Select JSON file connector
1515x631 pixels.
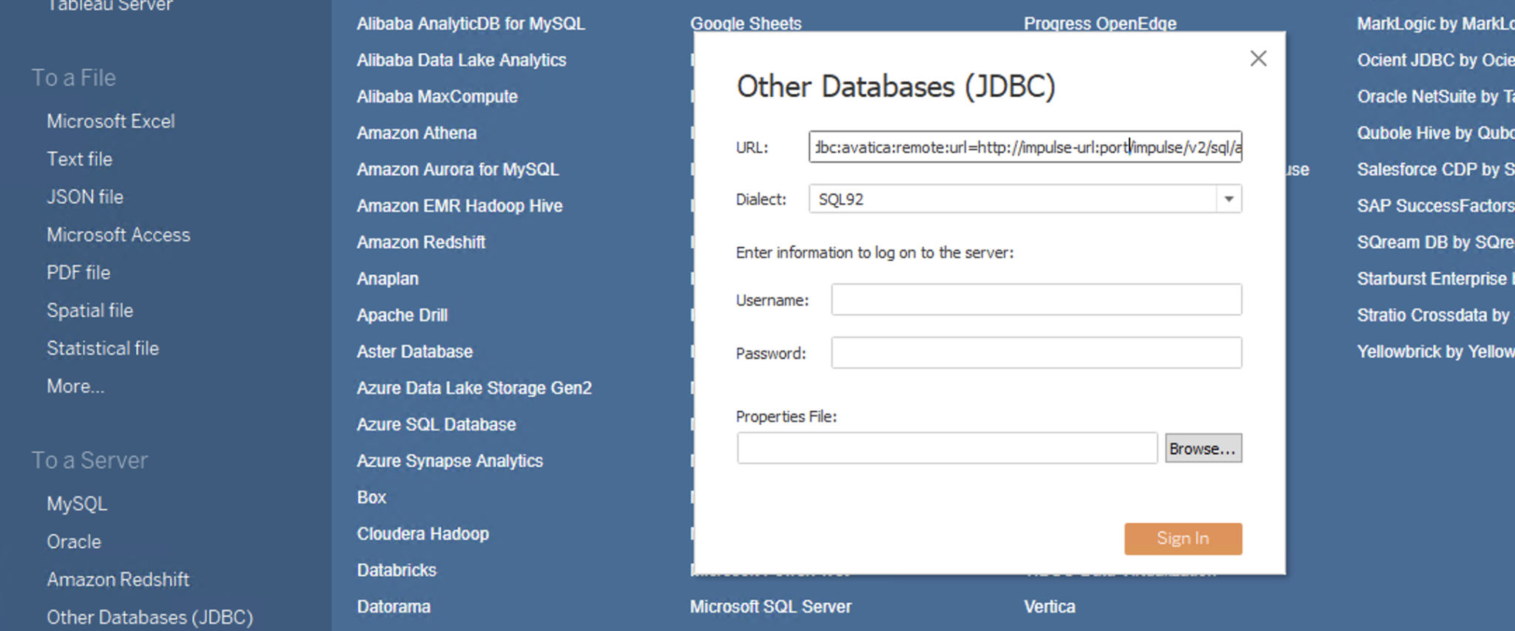click(85, 197)
